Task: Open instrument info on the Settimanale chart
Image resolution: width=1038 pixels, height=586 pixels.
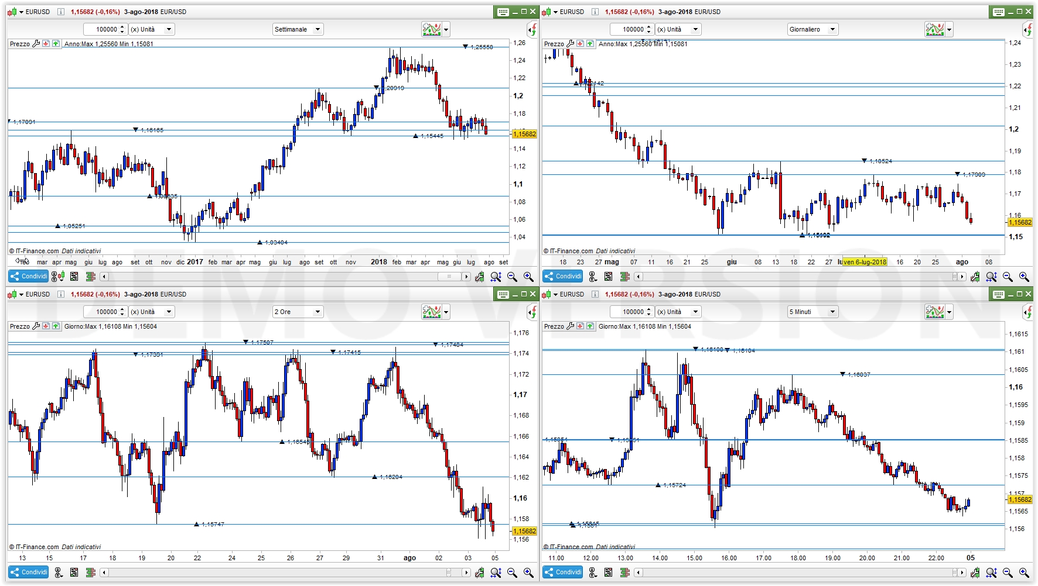Action: click(61, 12)
